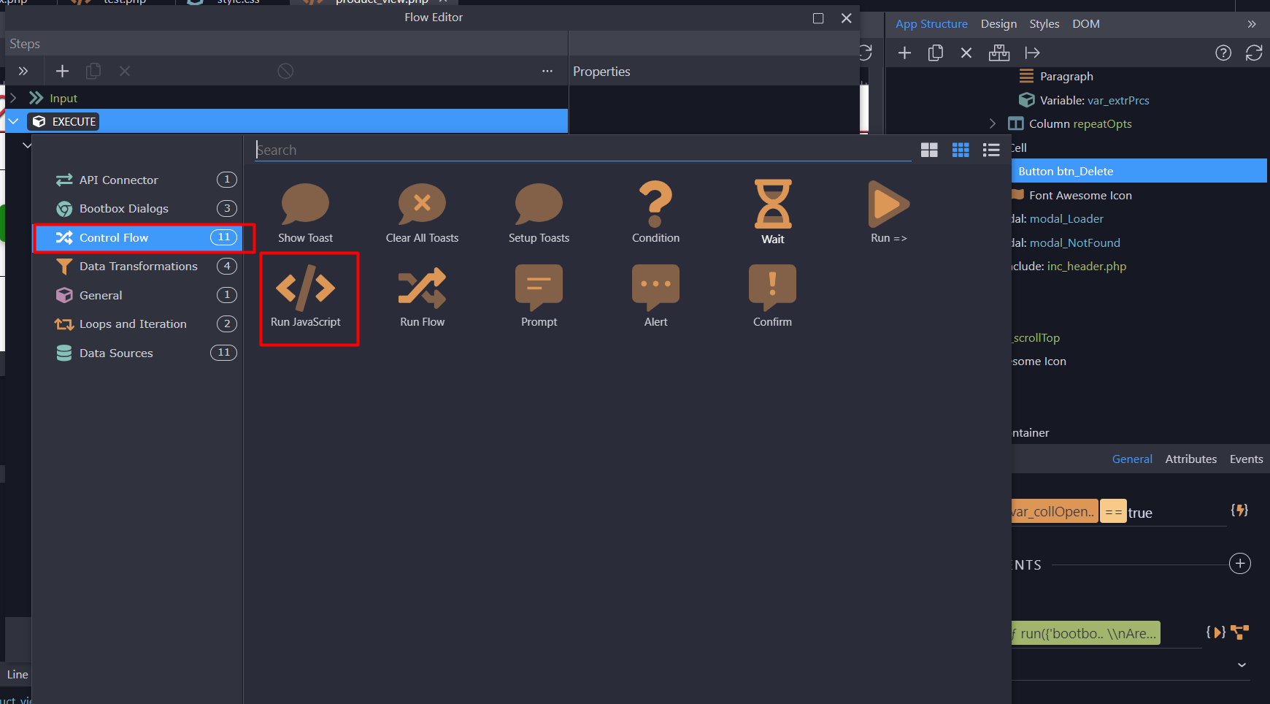Switch to the Attributes tab
The height and width of the screenshot is (704, 1270).
coord(1190,459)
